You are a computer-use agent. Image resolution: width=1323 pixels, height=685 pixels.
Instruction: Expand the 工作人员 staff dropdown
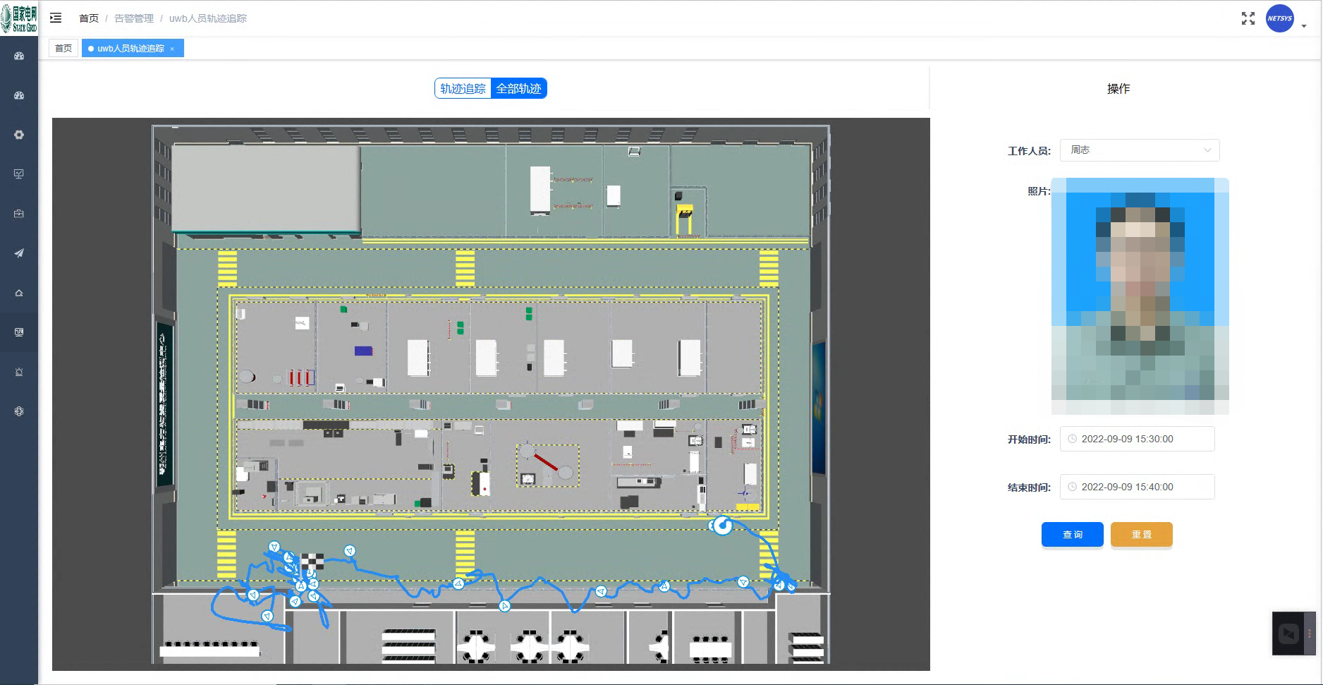(x=1139, y=150)
